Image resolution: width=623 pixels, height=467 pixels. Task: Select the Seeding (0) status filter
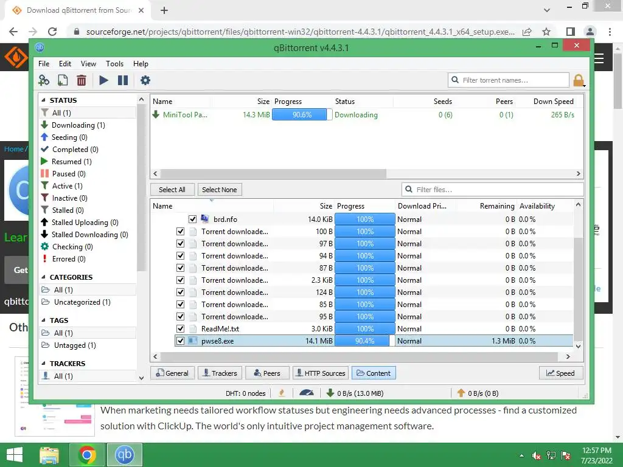click(x=69, y=137)
